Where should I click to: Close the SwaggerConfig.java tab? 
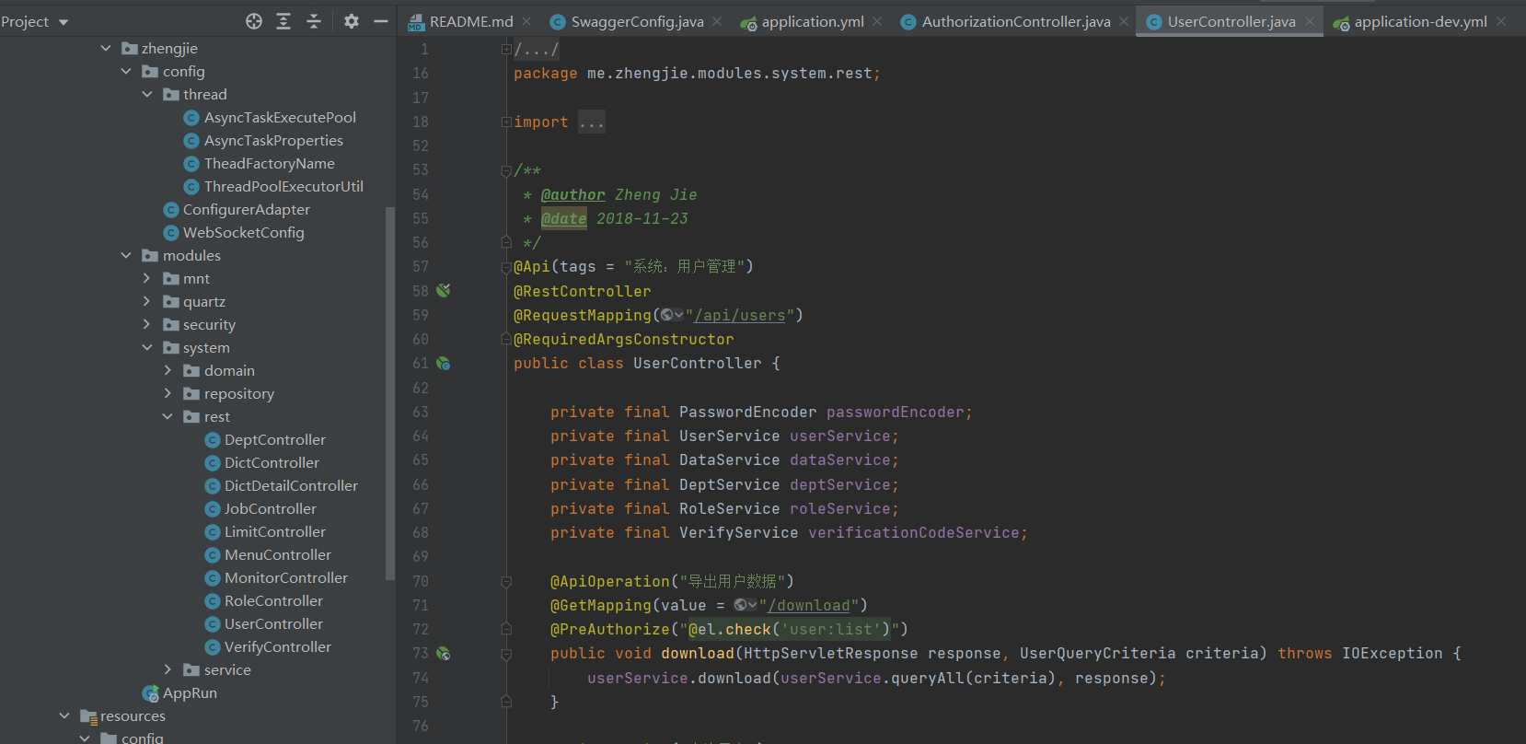point(717,21)
